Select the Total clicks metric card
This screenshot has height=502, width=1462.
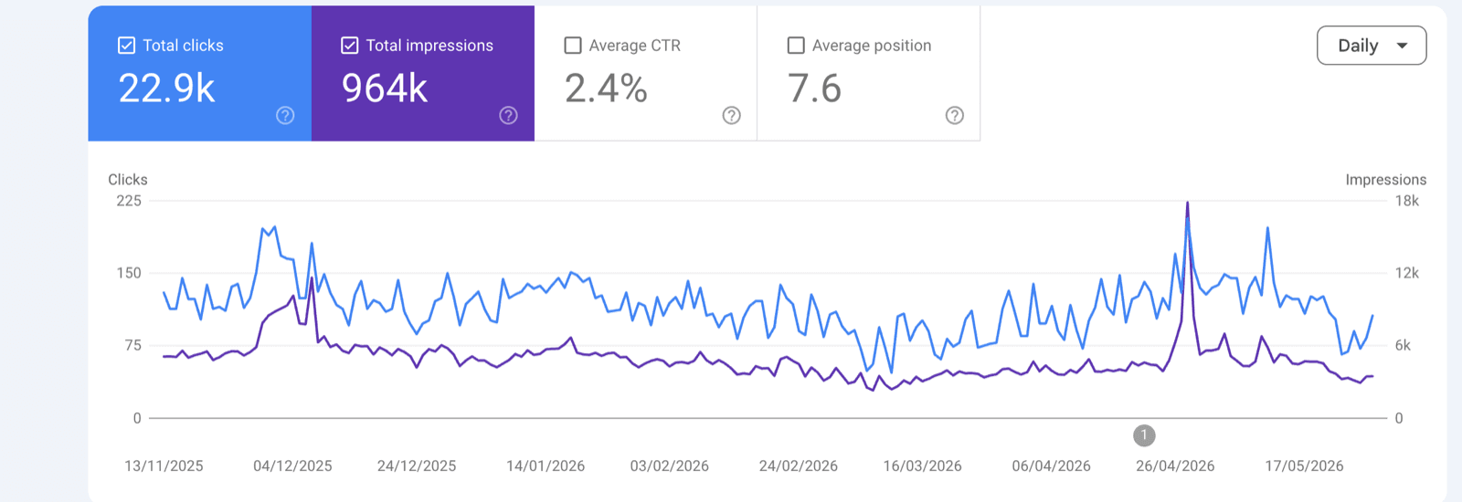[200, 73]
